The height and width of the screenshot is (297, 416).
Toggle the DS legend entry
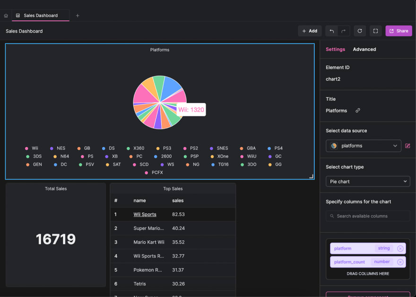tap(109, 148)
